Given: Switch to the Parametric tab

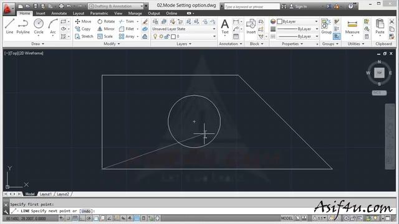Looking at the screenshot, I should pos(99,13).
